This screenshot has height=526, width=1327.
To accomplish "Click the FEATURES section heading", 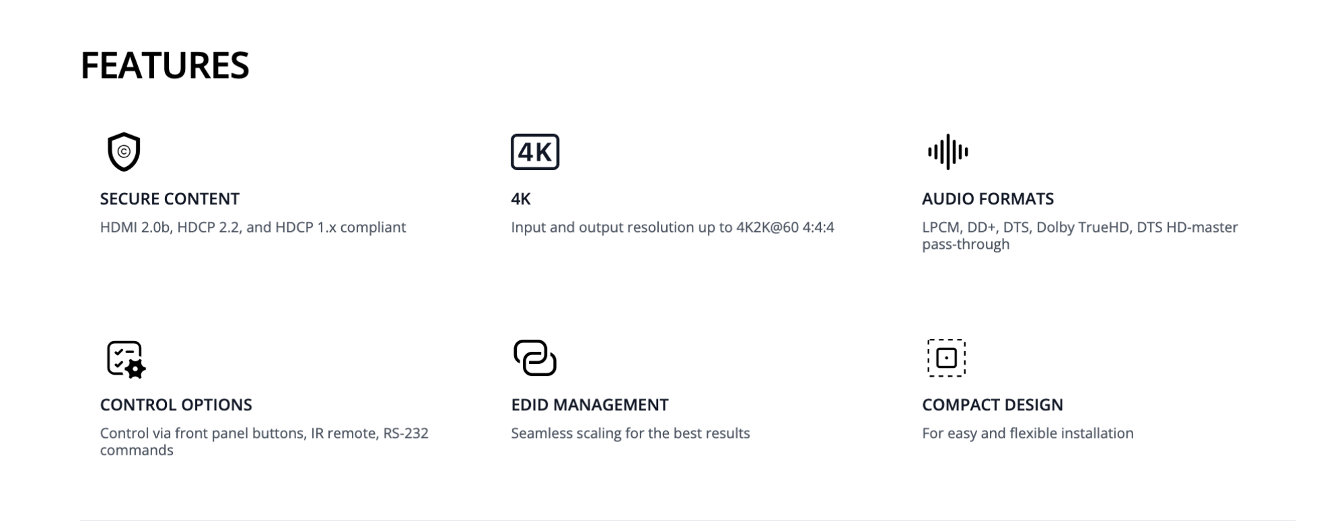I will click(165, 65).
